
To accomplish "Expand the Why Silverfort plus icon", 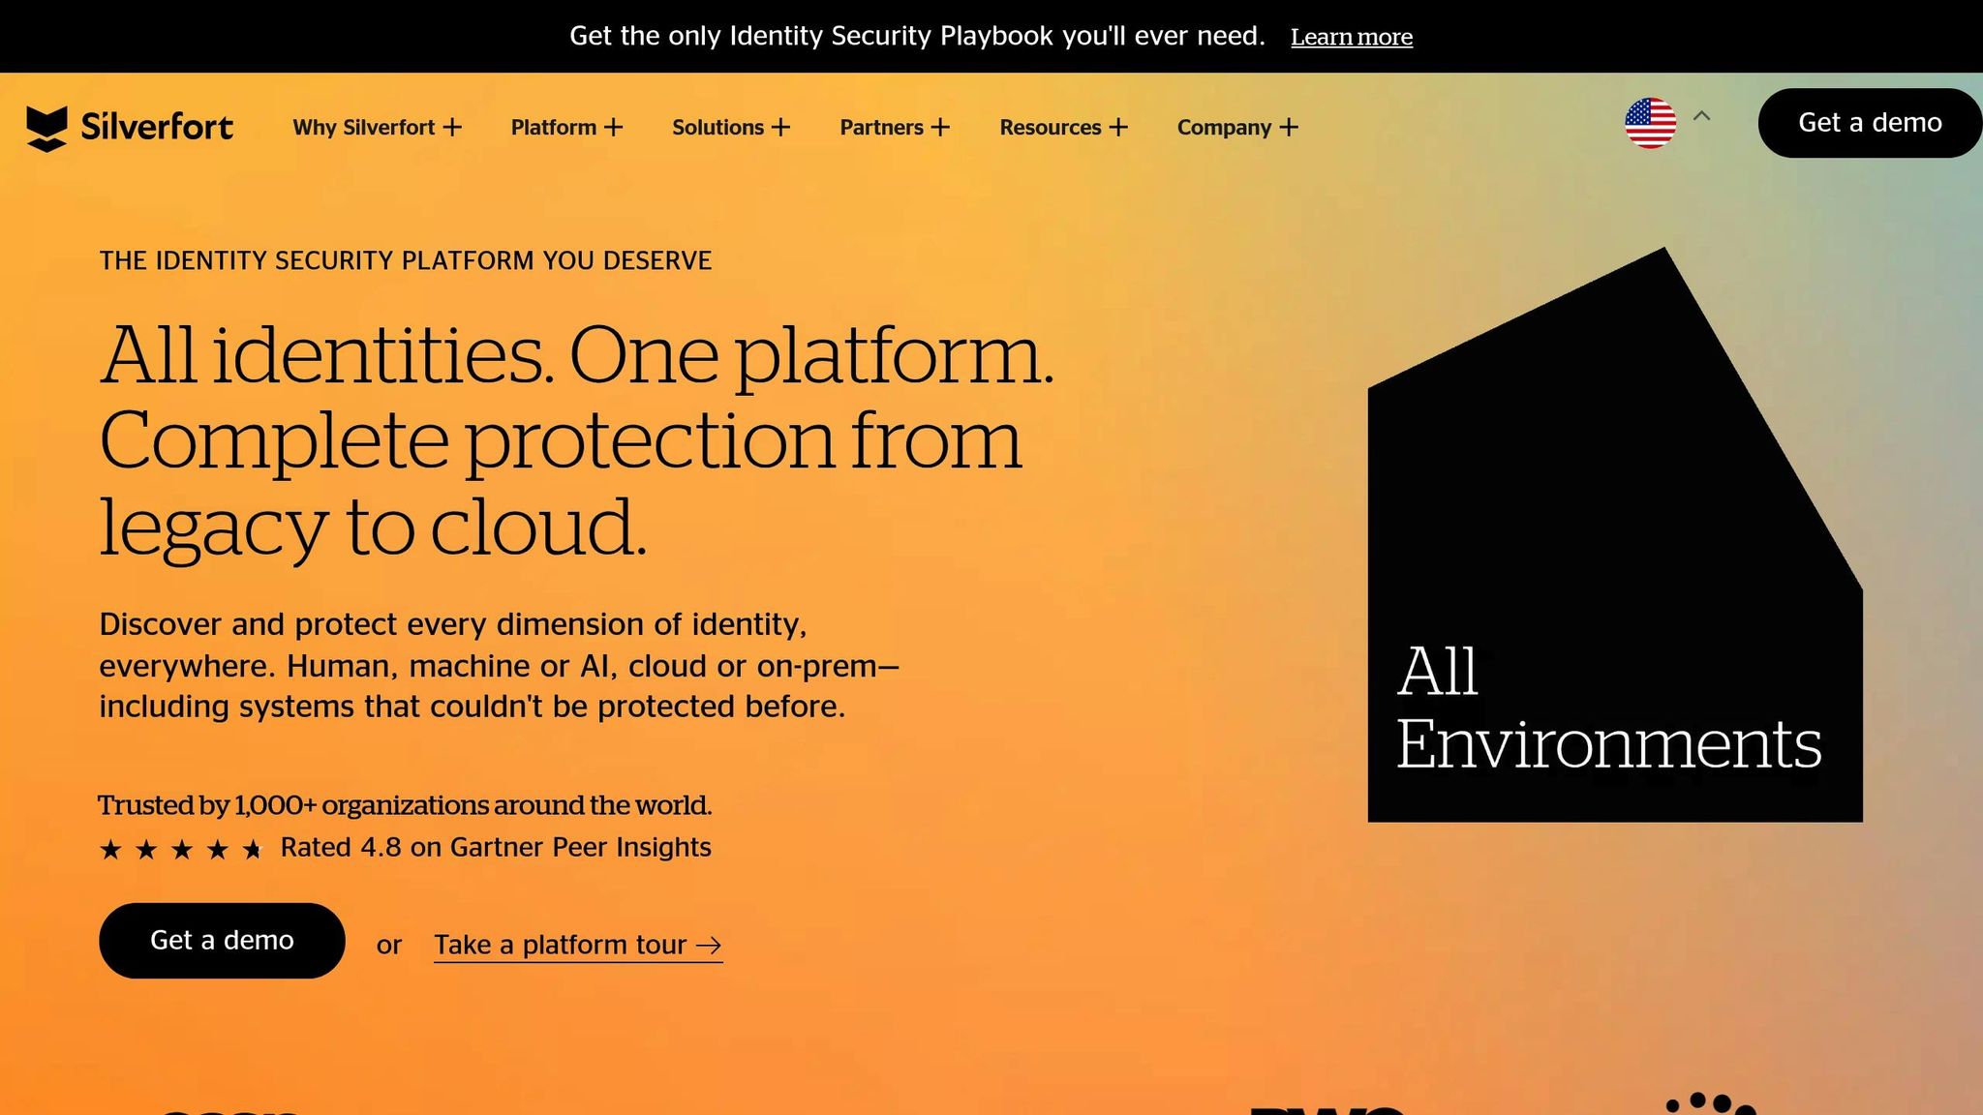I will coord(452,128).
